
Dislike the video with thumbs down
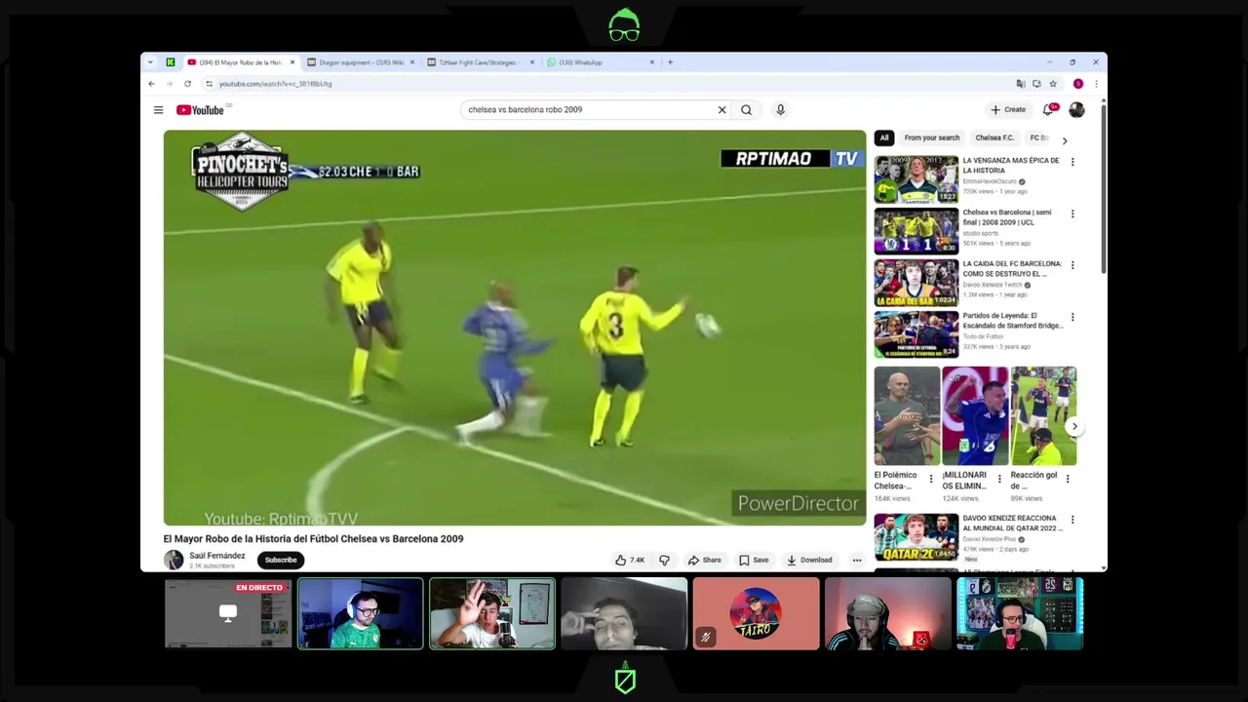pyautogui.click(x=664, y=560)
